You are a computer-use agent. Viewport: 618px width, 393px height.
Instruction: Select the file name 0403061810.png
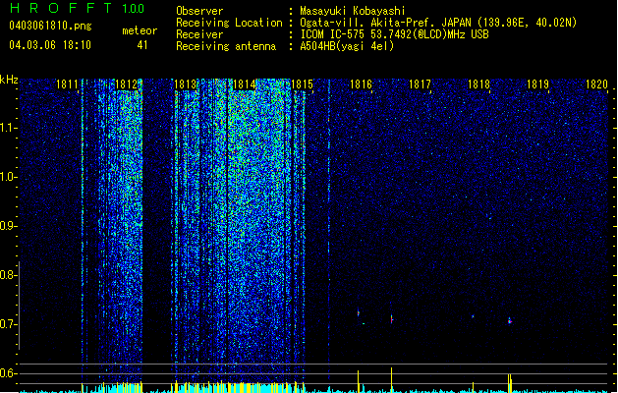(50, 26)
